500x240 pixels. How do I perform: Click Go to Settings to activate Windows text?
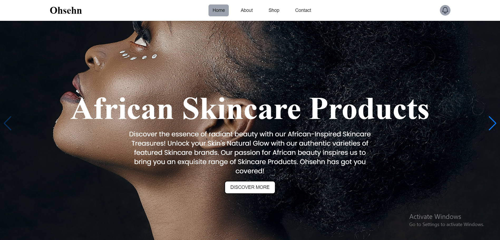tap(446, 224)
